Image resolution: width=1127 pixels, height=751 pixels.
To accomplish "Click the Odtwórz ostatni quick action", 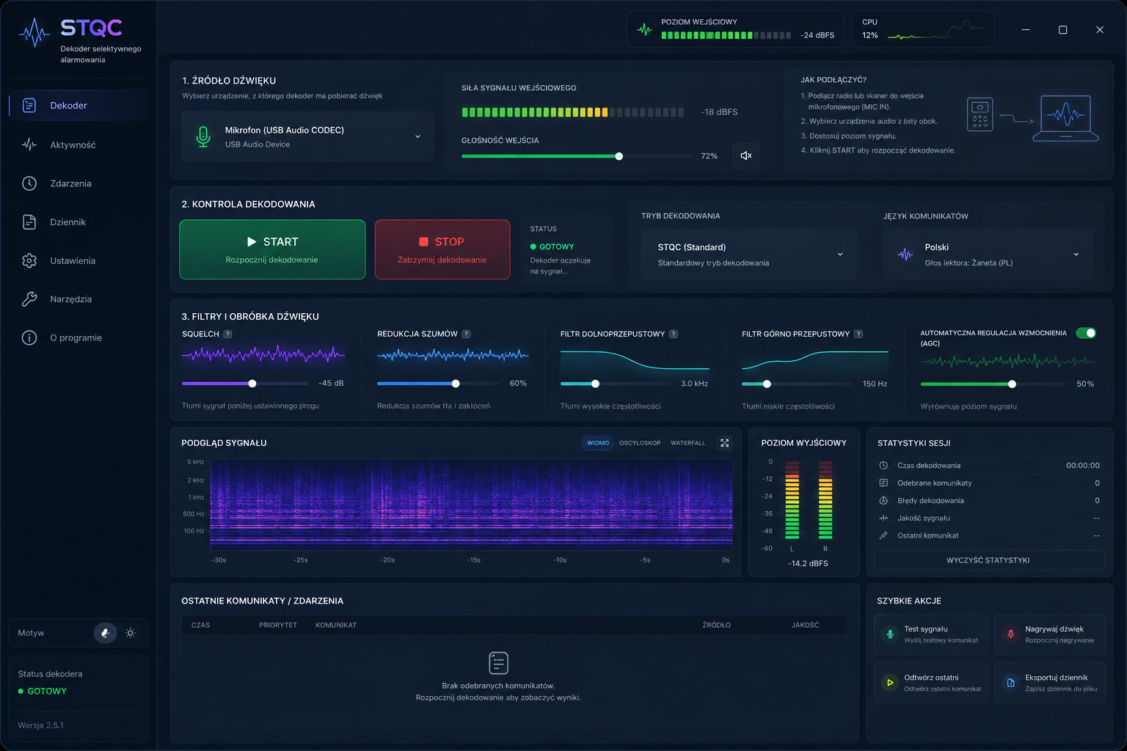I will pos(930,683).
